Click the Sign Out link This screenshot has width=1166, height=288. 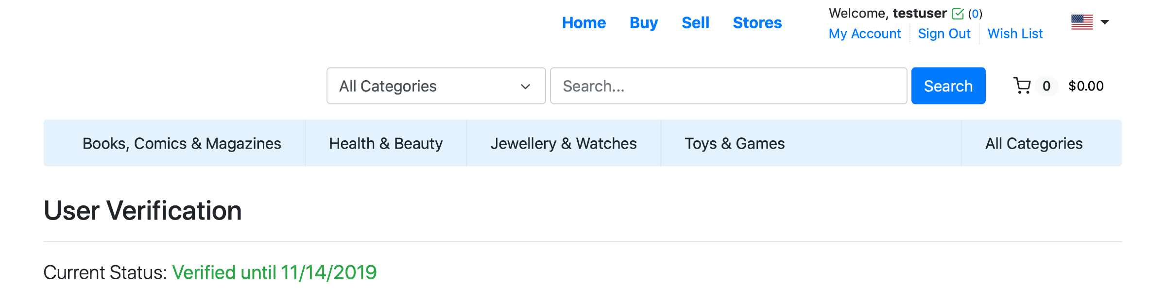(944, 34)
